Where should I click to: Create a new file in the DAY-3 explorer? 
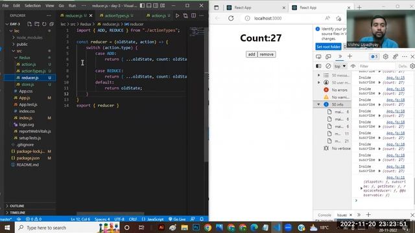30,24
